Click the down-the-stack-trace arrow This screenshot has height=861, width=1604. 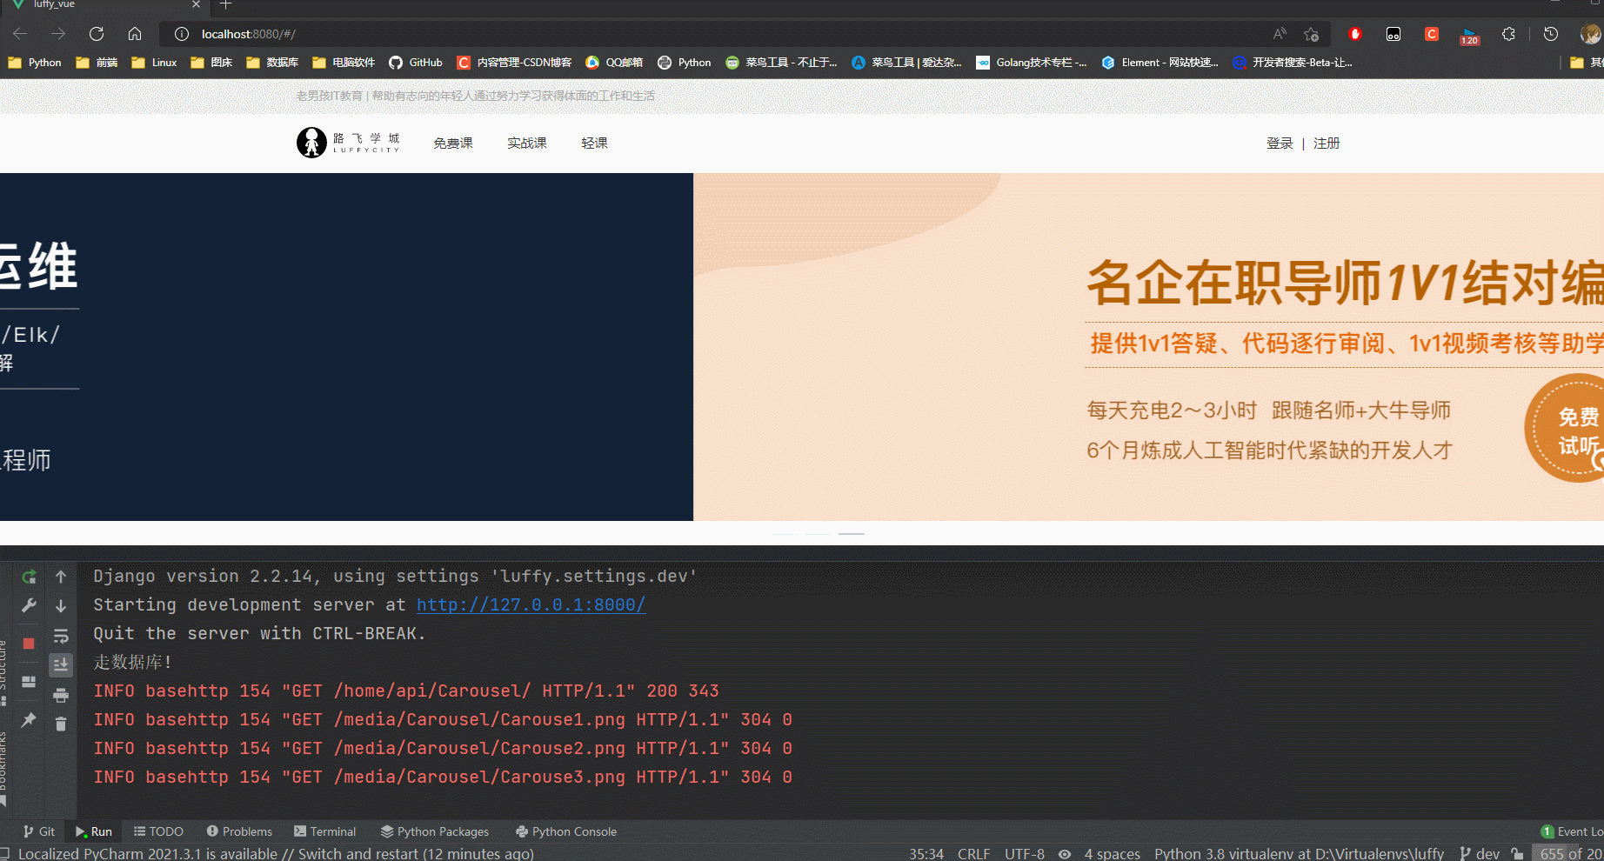[x=61, y=606]
